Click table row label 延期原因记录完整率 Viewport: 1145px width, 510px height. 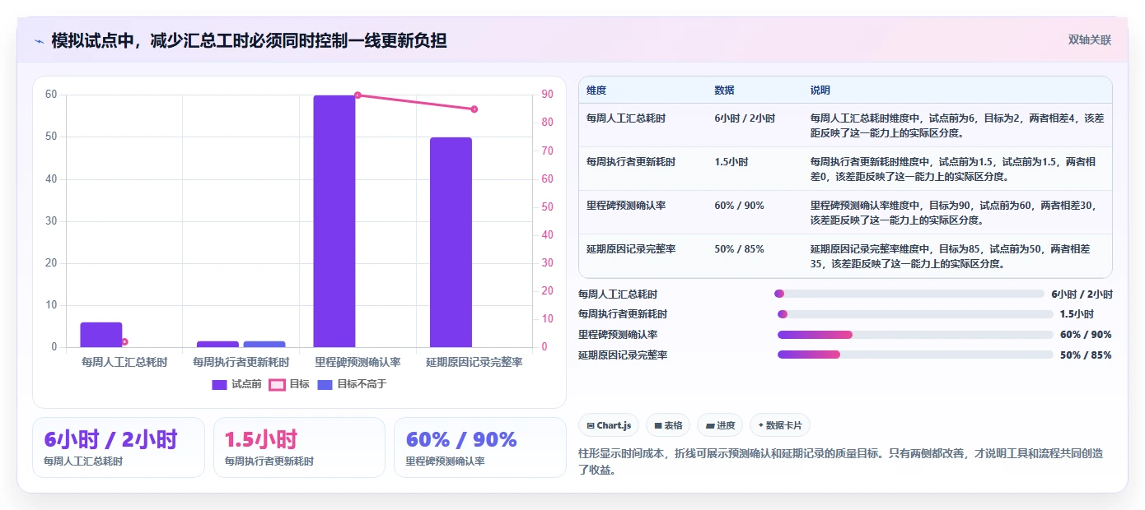click(631, 249)
